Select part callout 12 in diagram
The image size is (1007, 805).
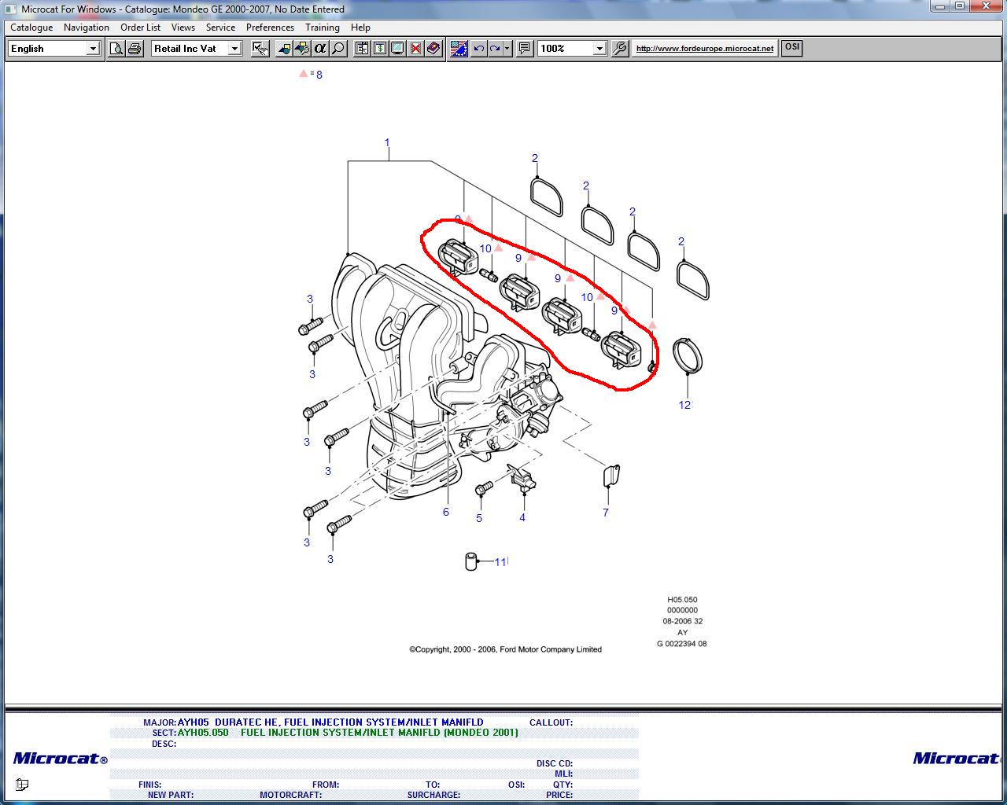click(x=684, y=405)
